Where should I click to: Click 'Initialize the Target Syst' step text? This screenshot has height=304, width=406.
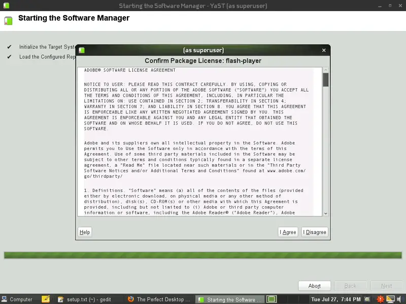pos(47,47)
